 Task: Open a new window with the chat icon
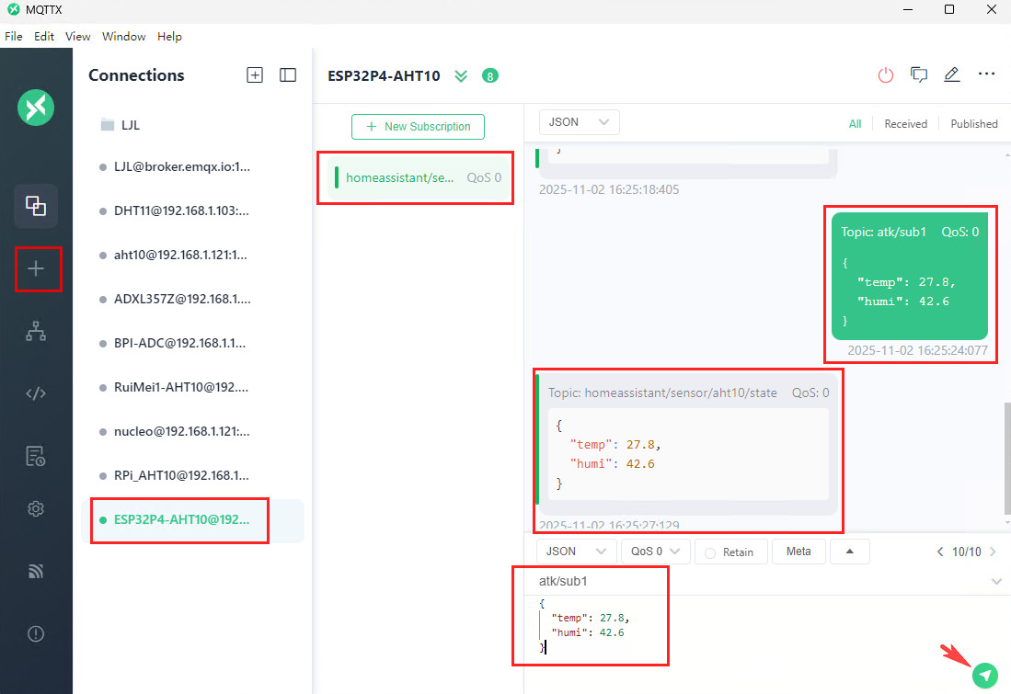point(919,74)
